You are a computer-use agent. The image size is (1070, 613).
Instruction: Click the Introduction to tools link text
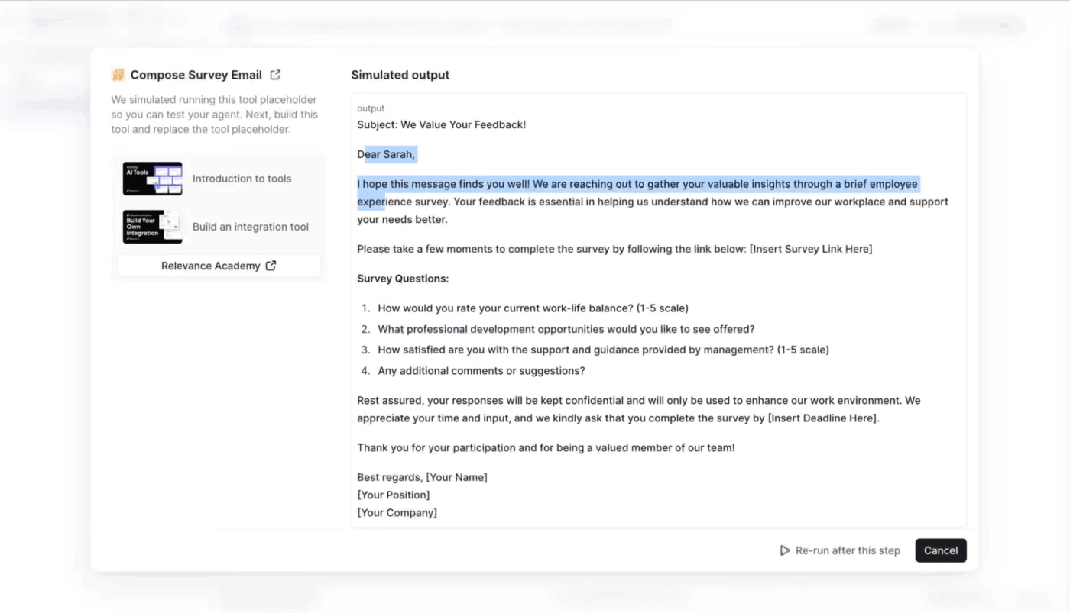242,179
